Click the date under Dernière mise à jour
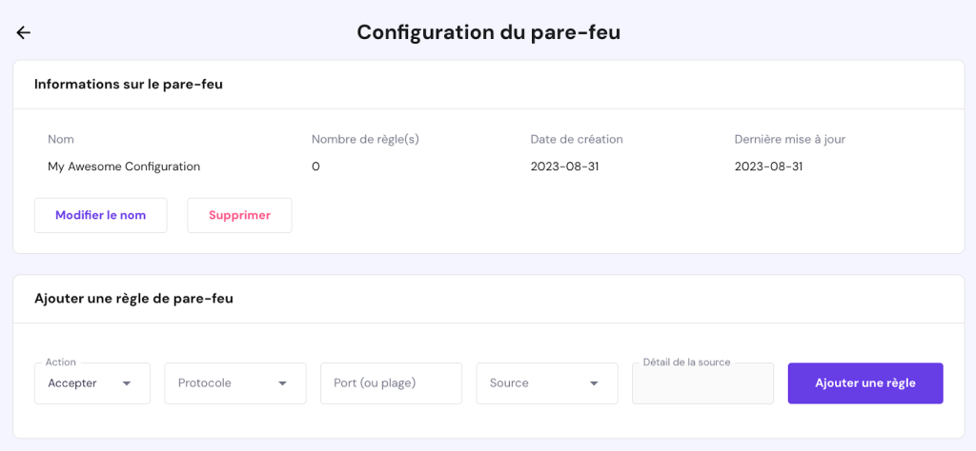The width and height of the screenshot is (976, 451). pyautogui.click(x=768, y=167)
